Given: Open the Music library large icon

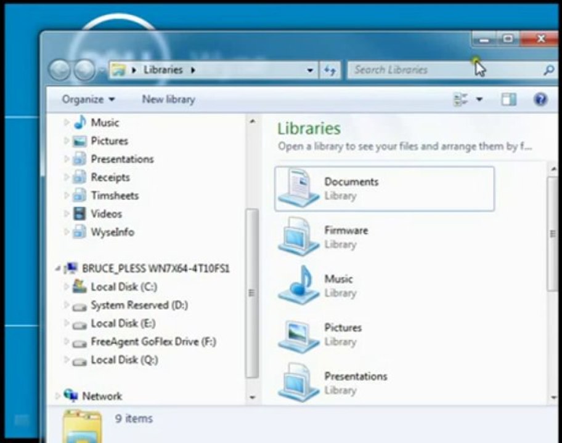Looking at the screenshot, I should [298, 285].
